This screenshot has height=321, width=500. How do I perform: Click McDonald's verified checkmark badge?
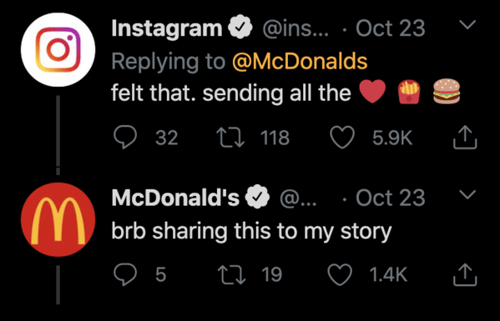[257, 197]
